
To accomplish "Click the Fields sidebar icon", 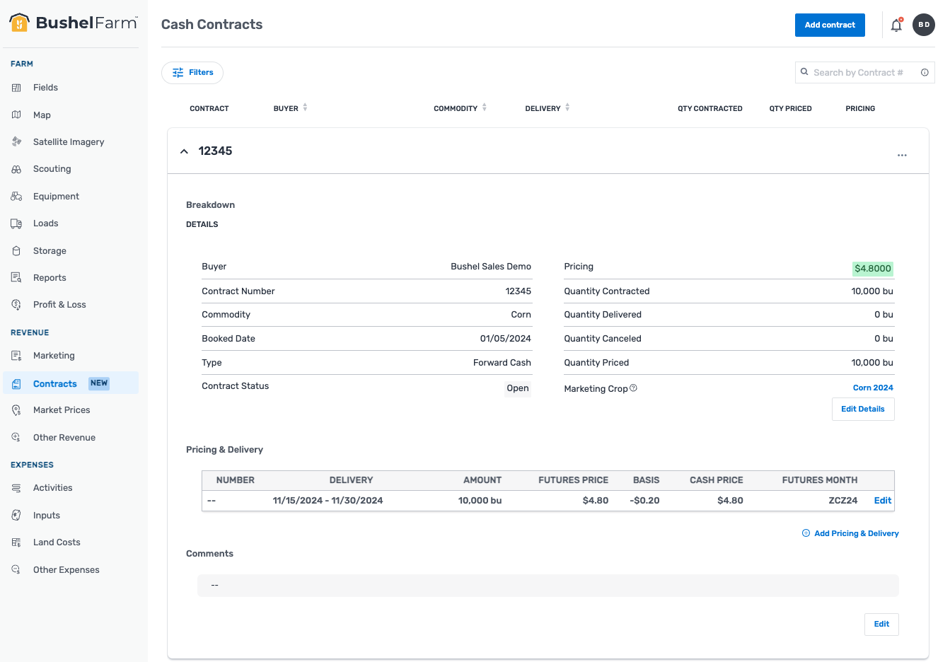I will click(16, 88).
